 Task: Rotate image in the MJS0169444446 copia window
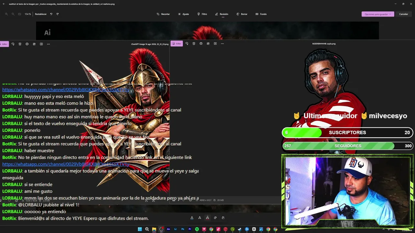coord(187,44)
